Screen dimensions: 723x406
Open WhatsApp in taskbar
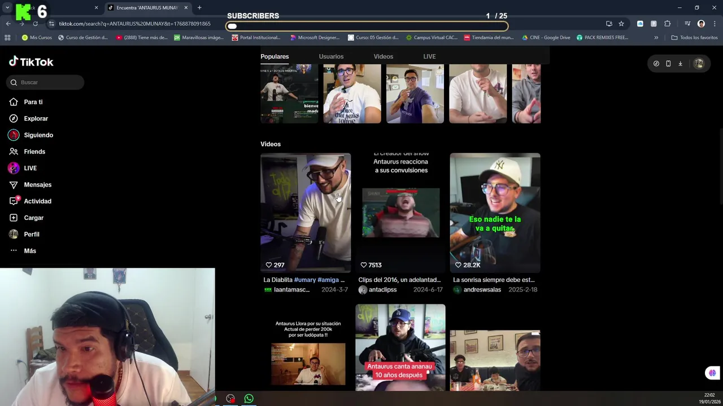(x=249, y=399)
